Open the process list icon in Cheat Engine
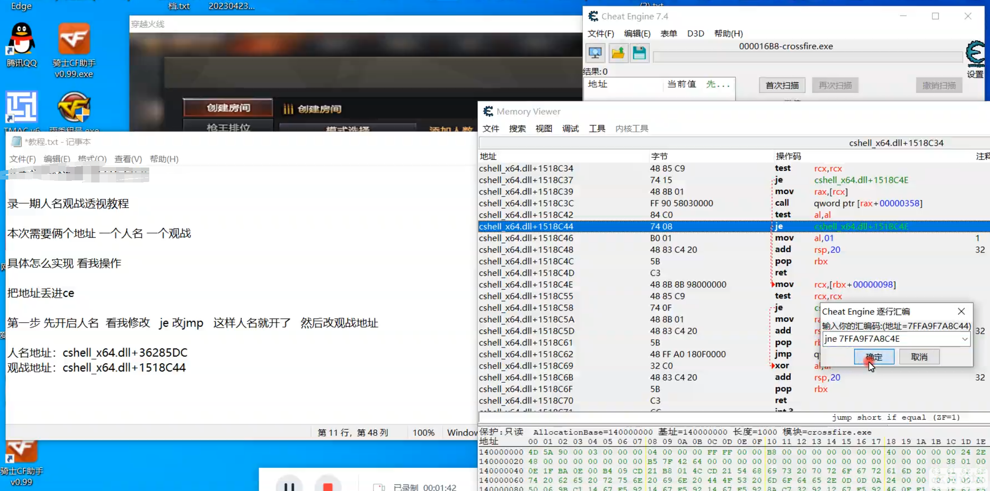Viewport: 990px width, 491px height. (595, 53)
